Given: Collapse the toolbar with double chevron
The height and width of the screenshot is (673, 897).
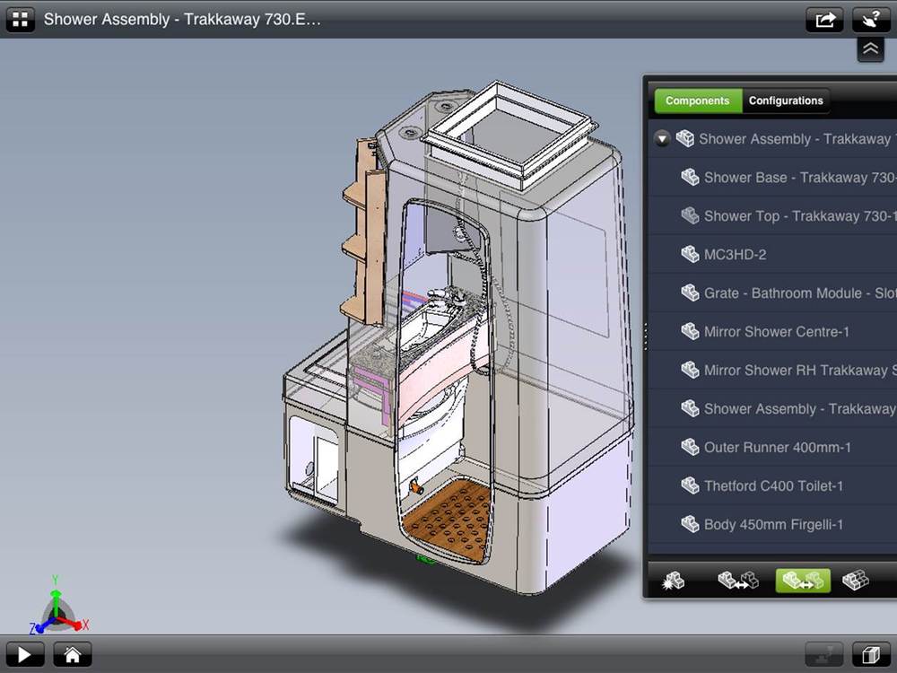Looking at the screenshot, I should tap(870, 49).
